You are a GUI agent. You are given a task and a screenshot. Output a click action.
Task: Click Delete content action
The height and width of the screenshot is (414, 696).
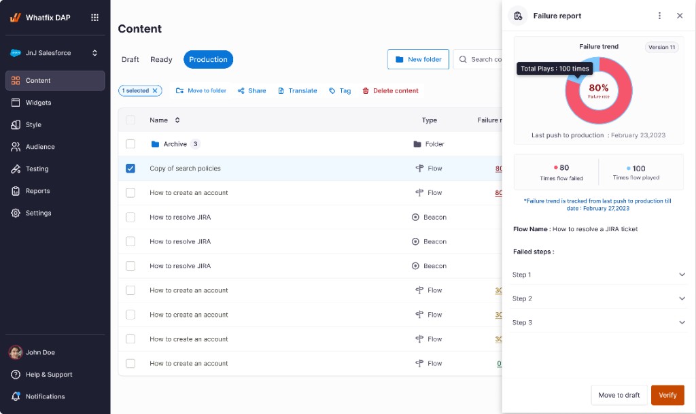[x=390, y=90]
